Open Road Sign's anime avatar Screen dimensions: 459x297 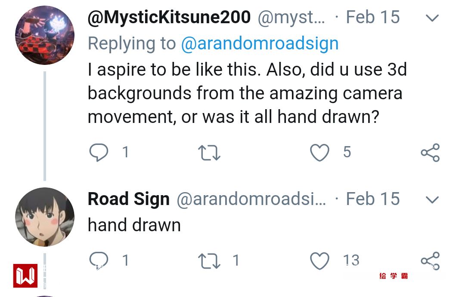[45, 217]
